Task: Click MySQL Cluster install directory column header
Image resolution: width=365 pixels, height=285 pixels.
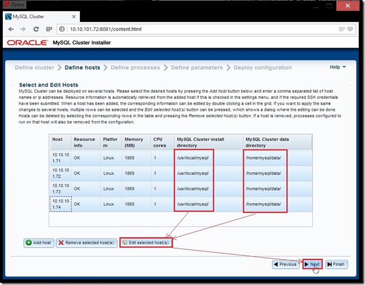Action: click(x=209, y=142)
